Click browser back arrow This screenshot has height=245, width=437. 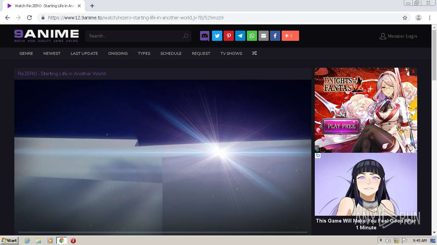click(8, 18)
